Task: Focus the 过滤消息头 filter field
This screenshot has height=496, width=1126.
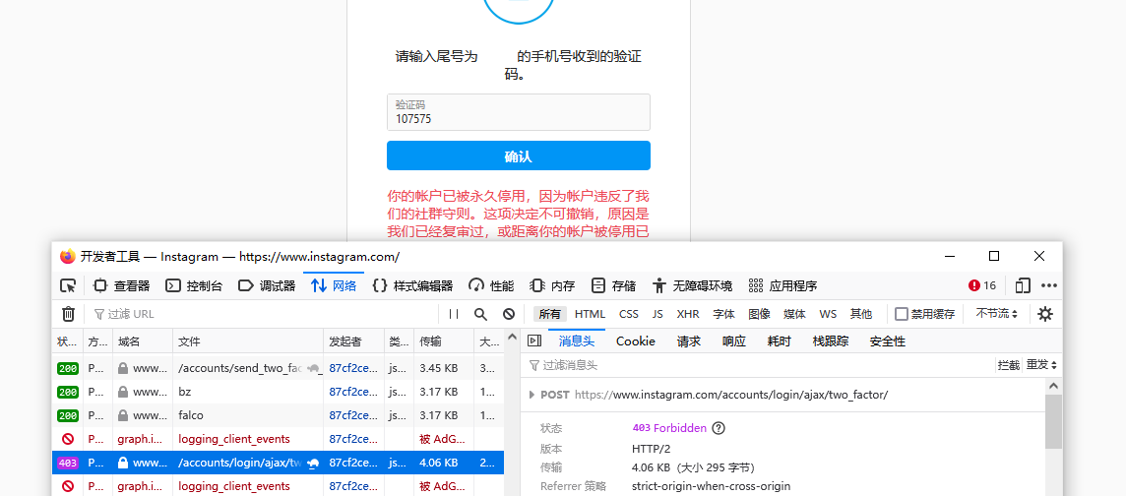Action: click(x=758, y=365)
